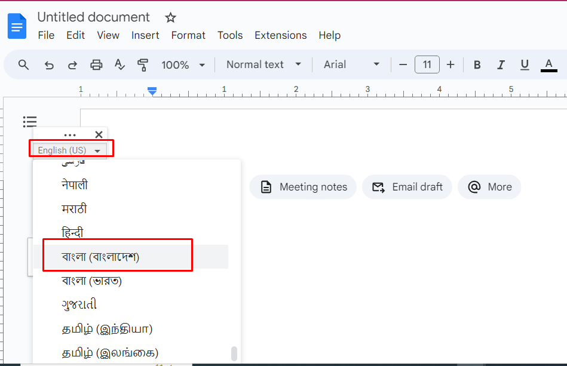Viewport: 567px width, 366px height.
Task: Open the File menu
Action: [46, 35]
